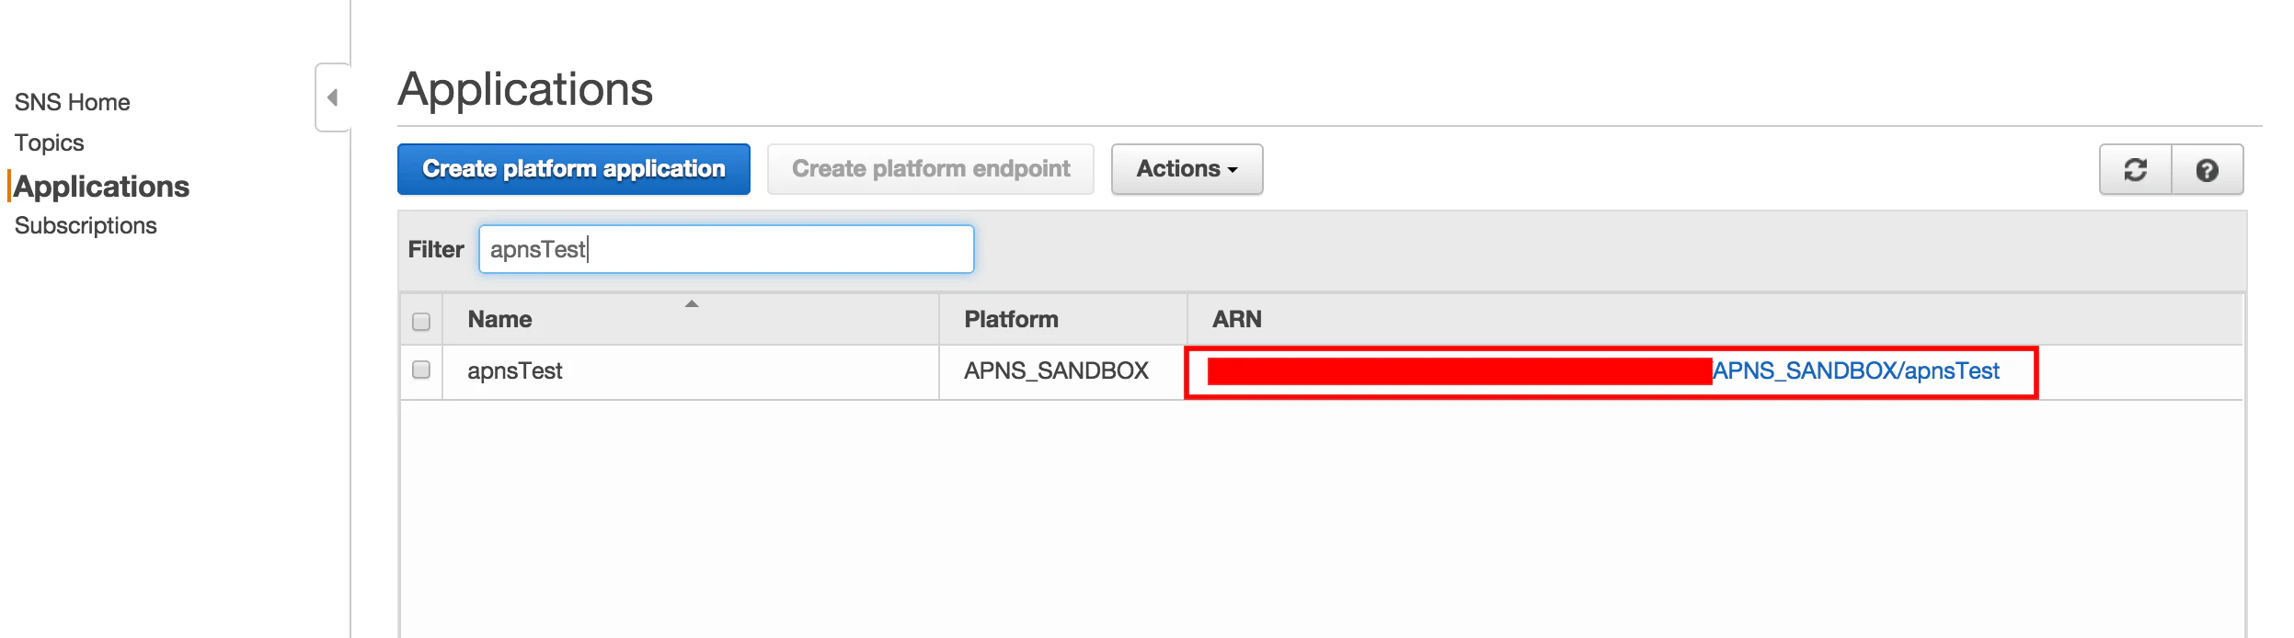The height and width of the screenshot is (638, 2294).
Task: Click the APNS_SANDBOX platform cell
Action: [1062, 371]
